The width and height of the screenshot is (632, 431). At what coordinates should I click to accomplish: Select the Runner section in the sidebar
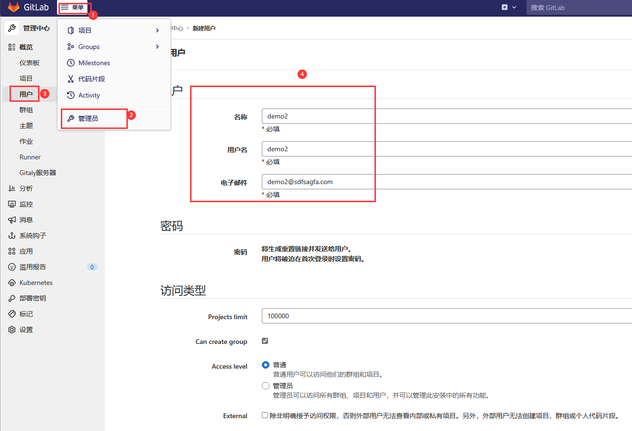29,157
